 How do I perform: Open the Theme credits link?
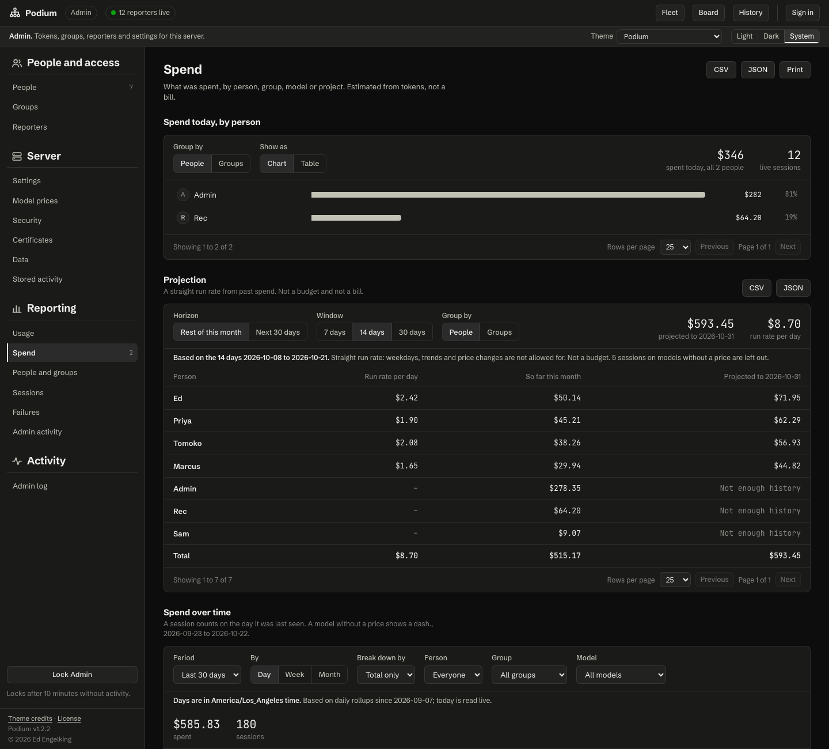[x=30, y=718]
